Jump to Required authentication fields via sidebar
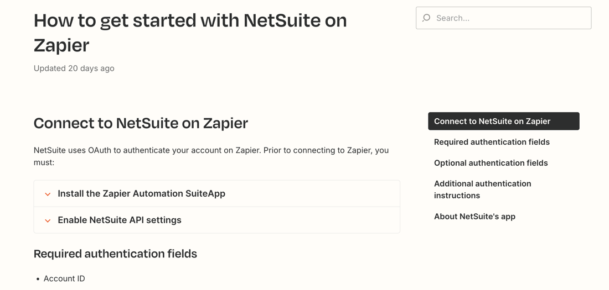Image resolution: width=609 pixels, height=290 pixels. click(492, 142)
